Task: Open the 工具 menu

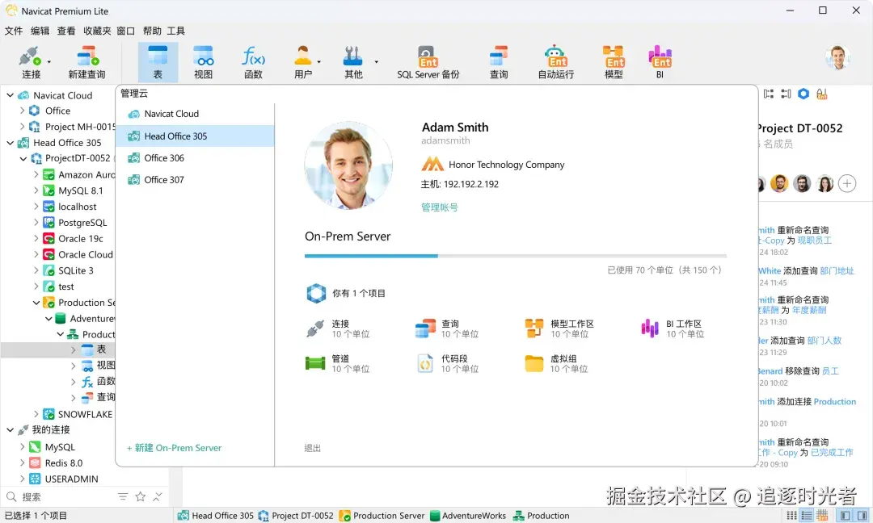Action: pyautogui.click(x=176, y=31)
